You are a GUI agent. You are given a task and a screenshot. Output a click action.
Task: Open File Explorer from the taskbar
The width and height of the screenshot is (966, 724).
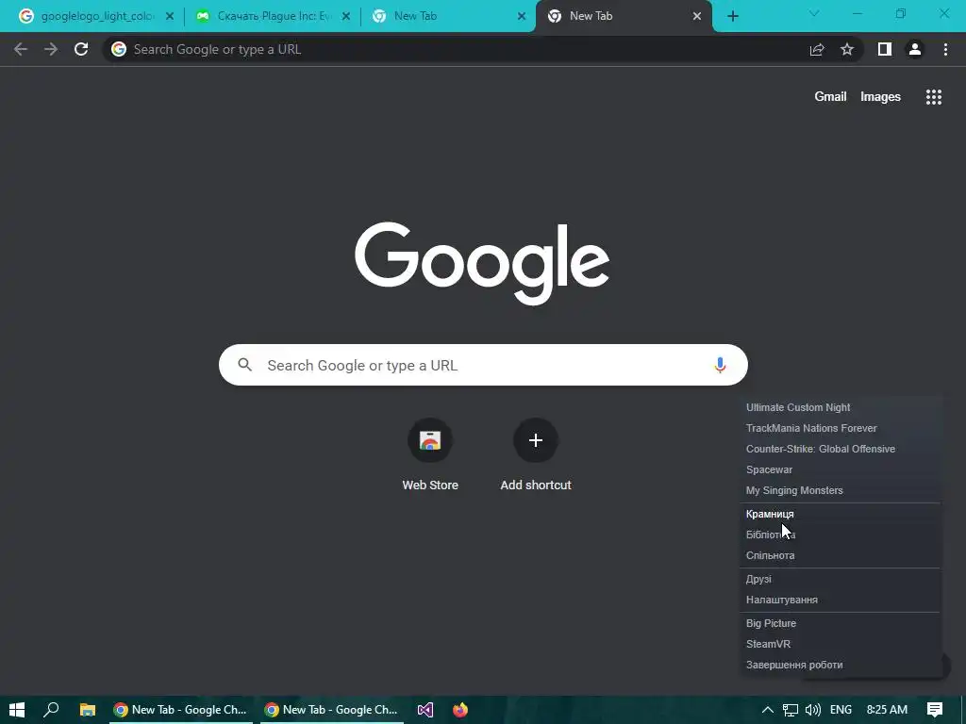pos(88,710)
